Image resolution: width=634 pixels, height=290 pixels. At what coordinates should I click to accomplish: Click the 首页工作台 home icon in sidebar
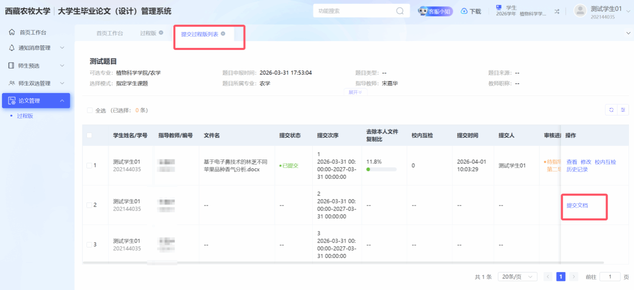[12, 32]
